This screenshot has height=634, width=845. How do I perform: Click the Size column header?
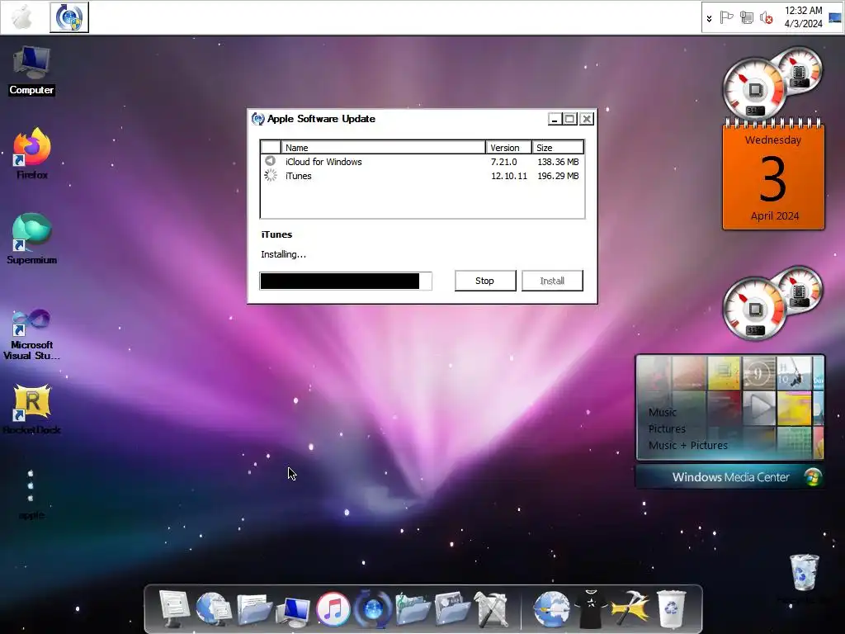click(558, 147)
